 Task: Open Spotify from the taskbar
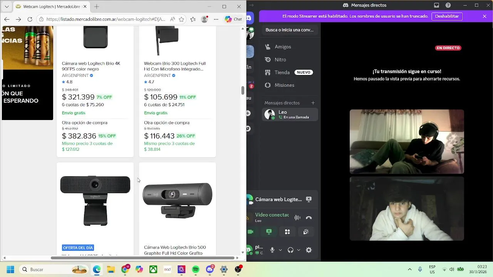click(196, 269)
